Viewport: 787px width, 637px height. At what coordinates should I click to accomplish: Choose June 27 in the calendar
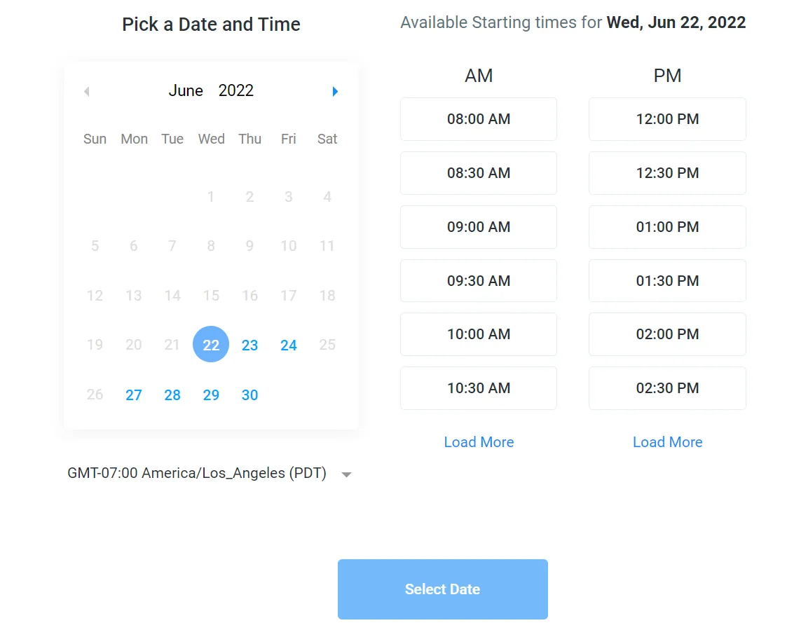point(134,395)
